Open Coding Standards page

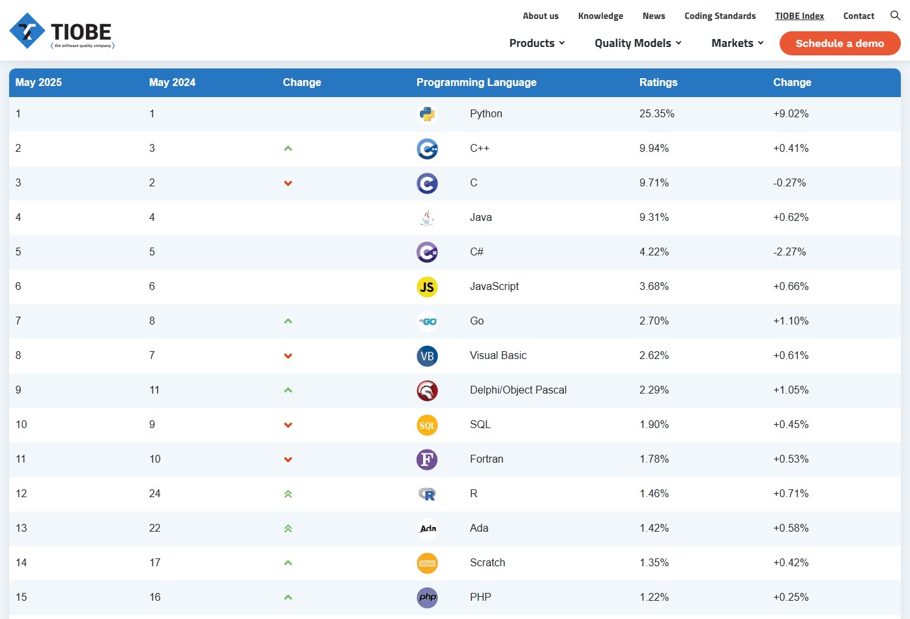720,16
